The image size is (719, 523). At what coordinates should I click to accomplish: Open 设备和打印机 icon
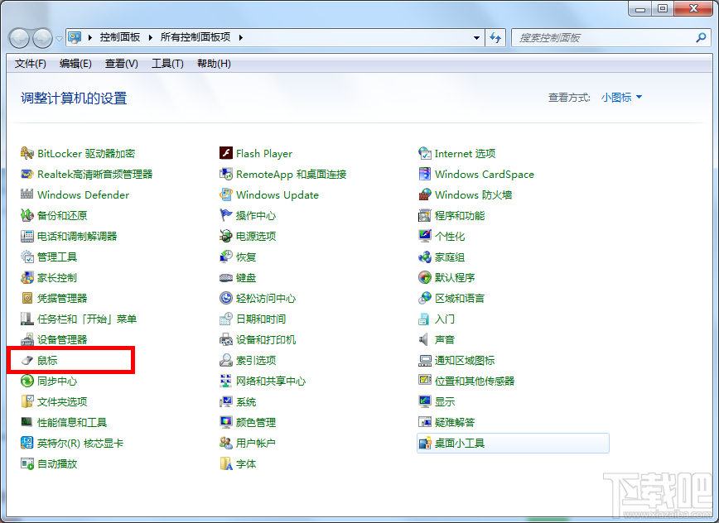point(226,339)
